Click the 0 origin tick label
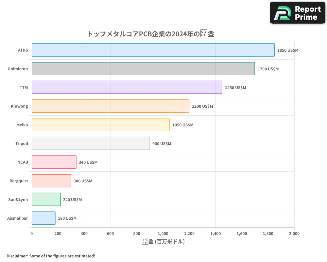 coord(31,234)
